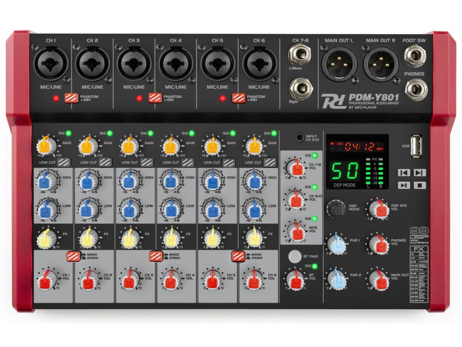Select the channel 6 FX send knob
The height and width of the screenshot is (347, 462).
[253, 238]
